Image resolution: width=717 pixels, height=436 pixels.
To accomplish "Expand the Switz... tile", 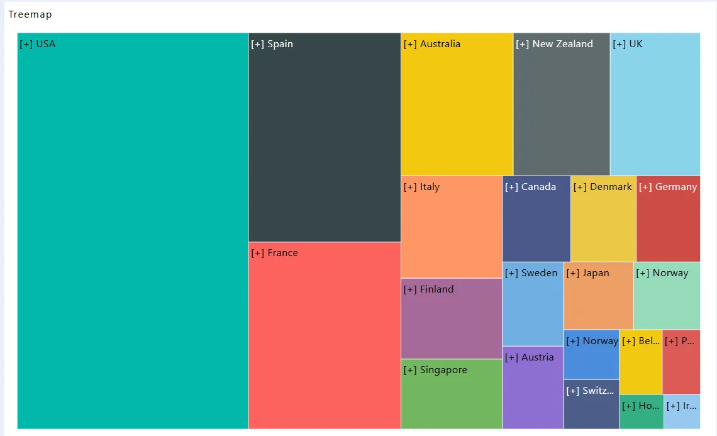I will coord(591,404).
